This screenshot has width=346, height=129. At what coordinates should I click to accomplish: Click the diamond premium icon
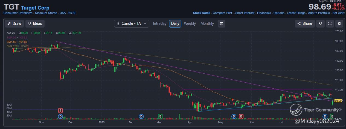(320, 23)
